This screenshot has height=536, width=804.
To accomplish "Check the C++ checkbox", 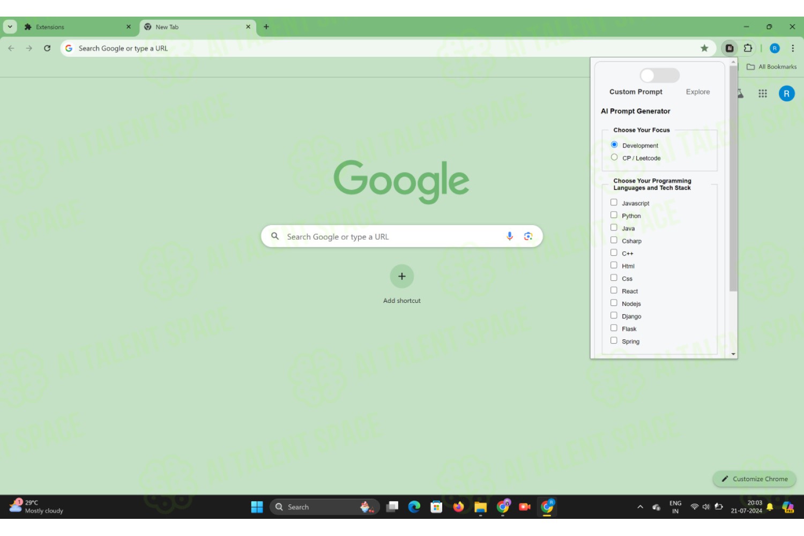I will point(614,252).
